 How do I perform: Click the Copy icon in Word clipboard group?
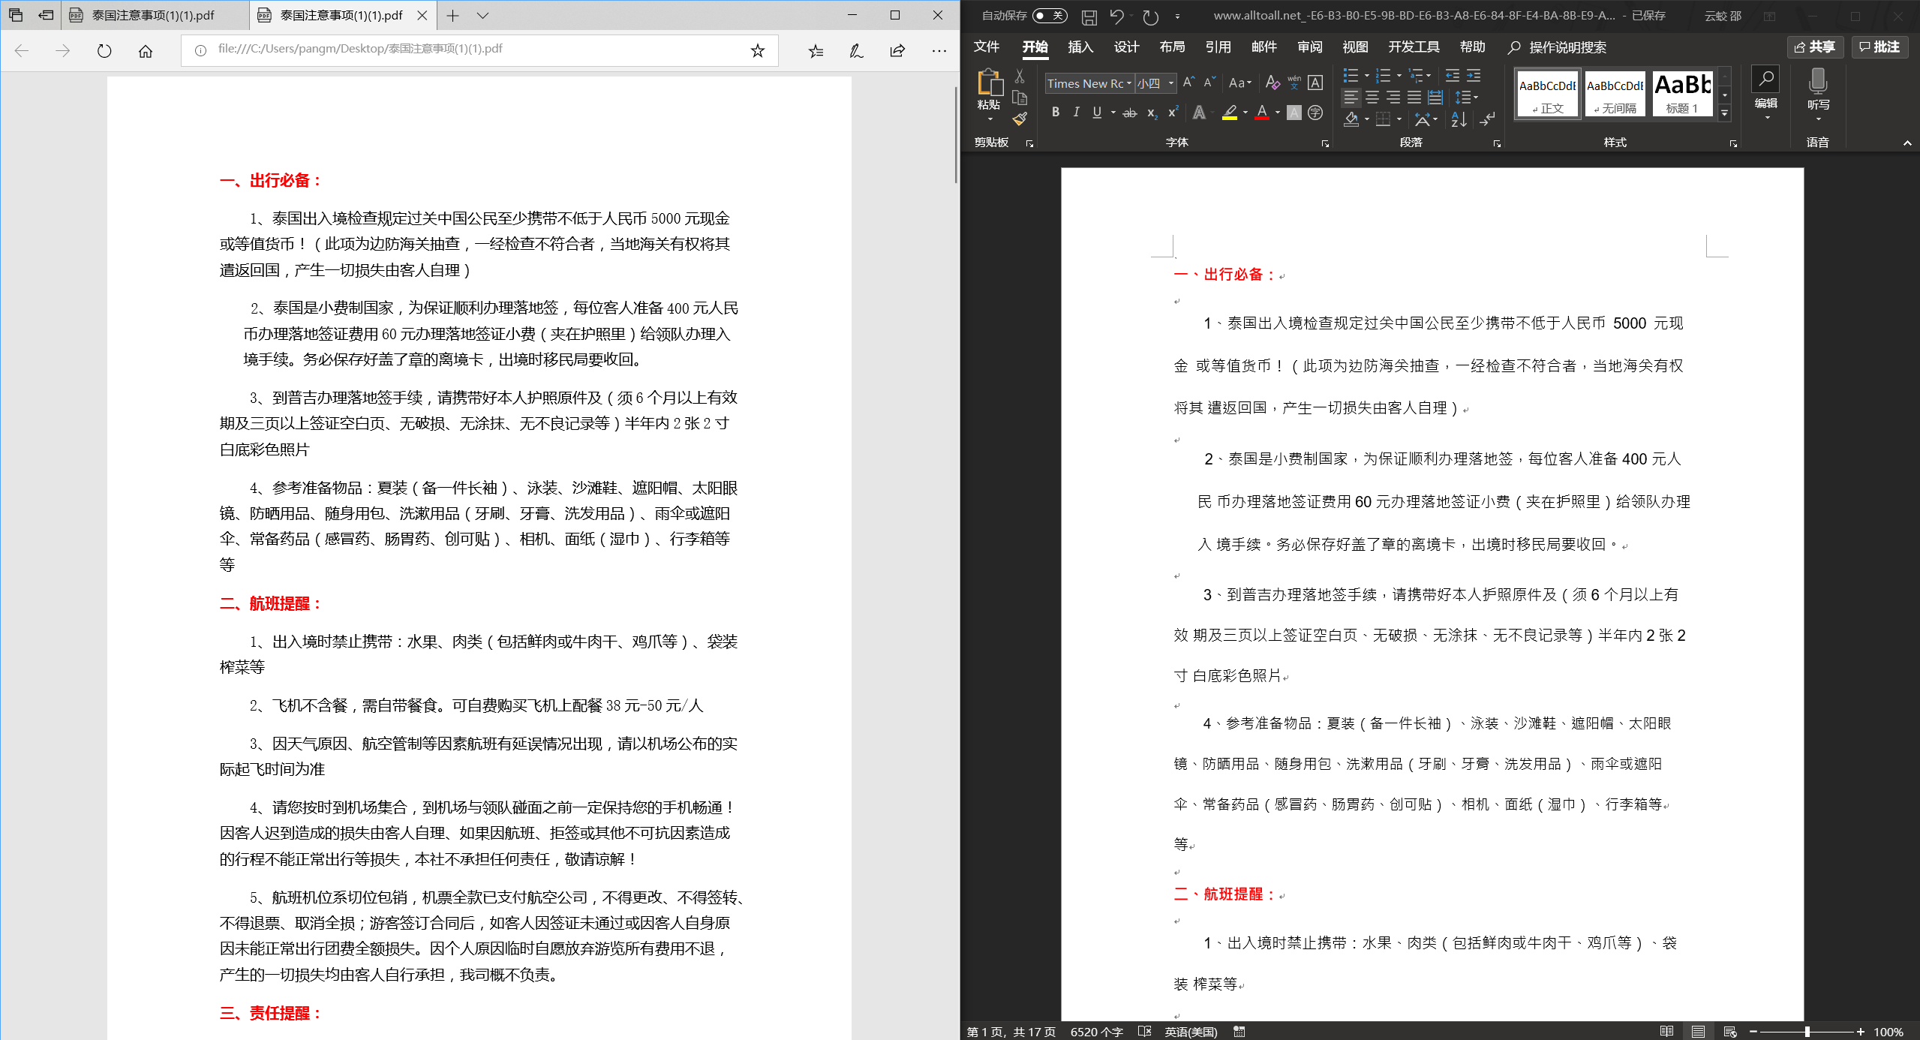(x=1020, y=98)
